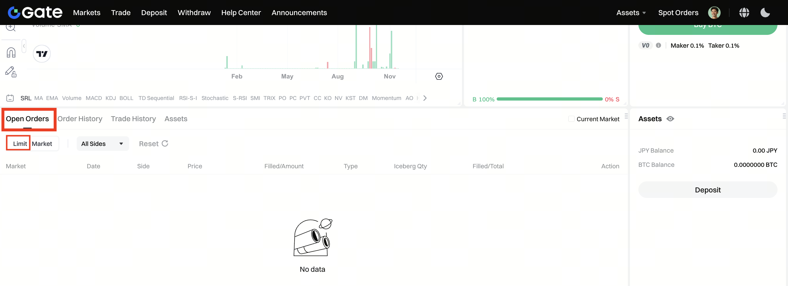Click the Deposit button in Assets panel

(x=707, y=190)
